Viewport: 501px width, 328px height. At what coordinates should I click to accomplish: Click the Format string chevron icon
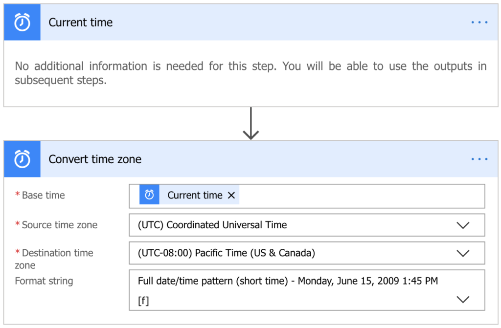click(x=463, y=299)
